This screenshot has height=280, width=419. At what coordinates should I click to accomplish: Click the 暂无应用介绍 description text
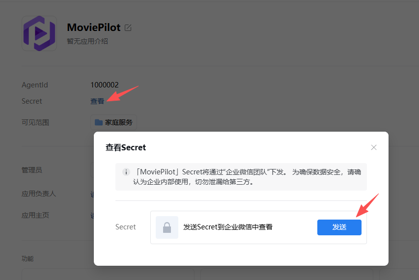click(87, 41)
